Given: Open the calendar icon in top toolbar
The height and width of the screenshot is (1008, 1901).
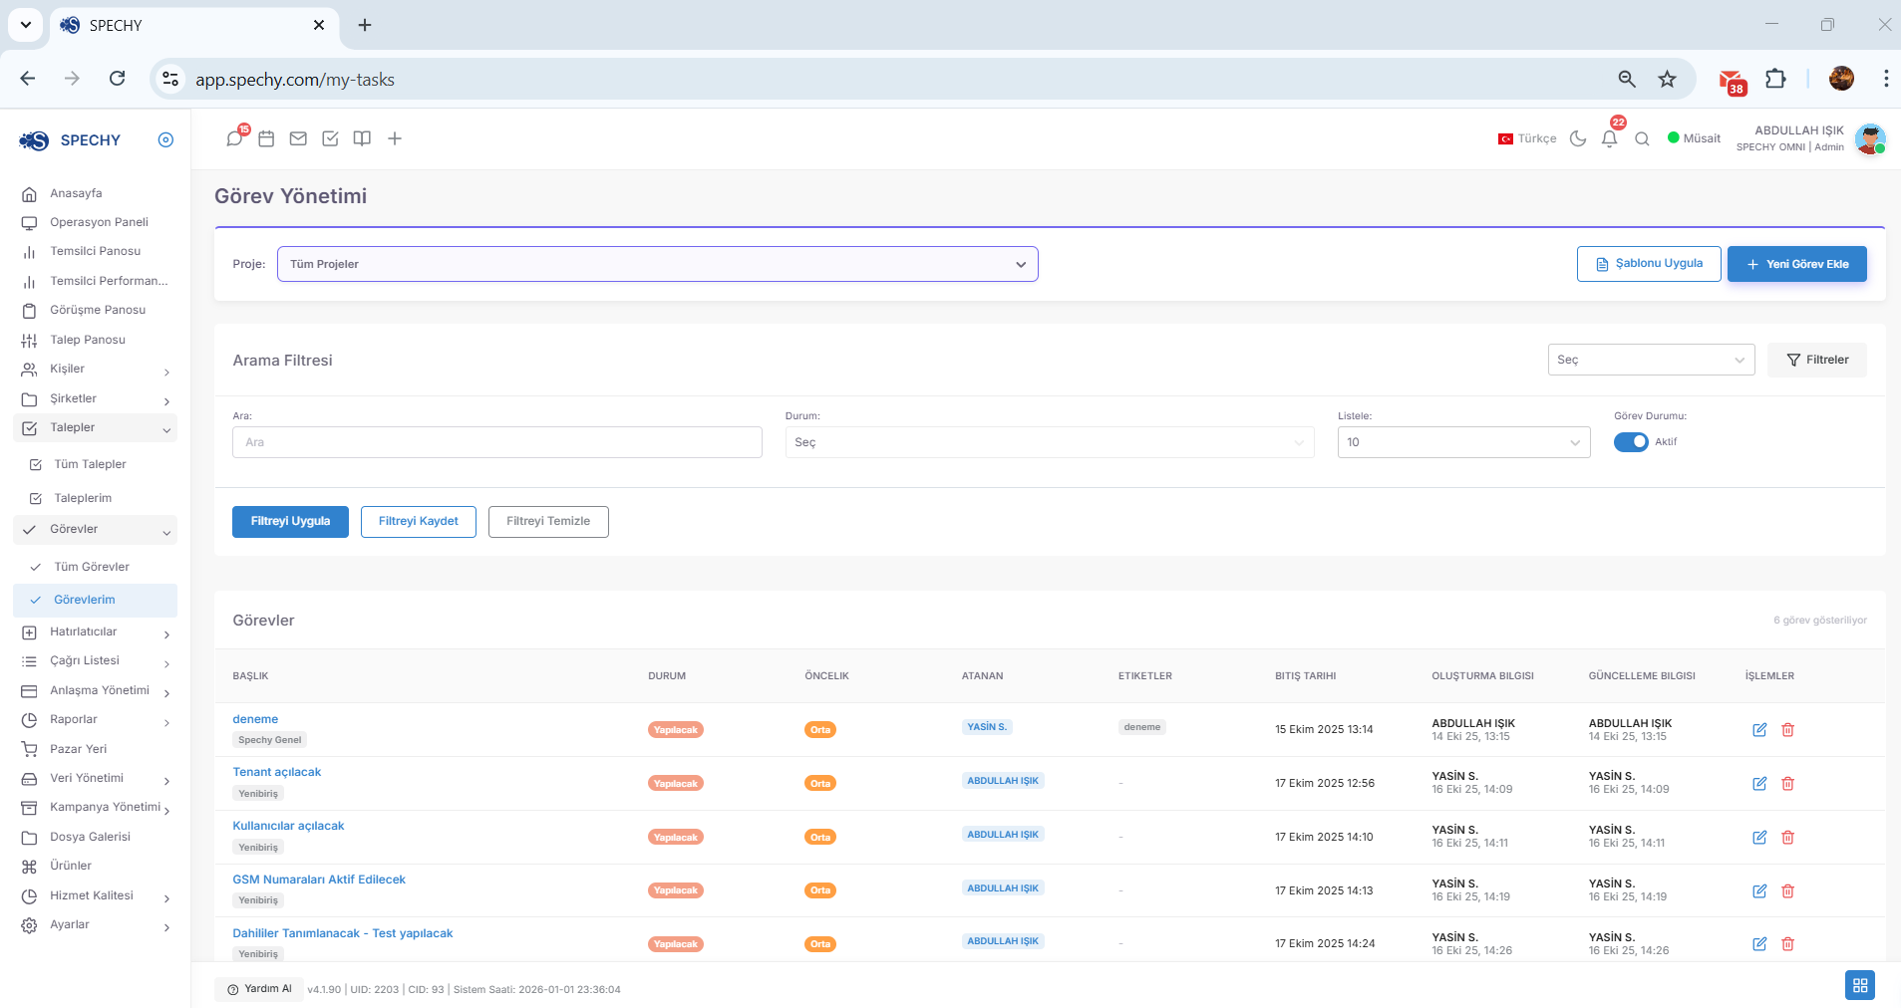Looking at the screenshot, I should pyautogui.click(x=266, y=138).
